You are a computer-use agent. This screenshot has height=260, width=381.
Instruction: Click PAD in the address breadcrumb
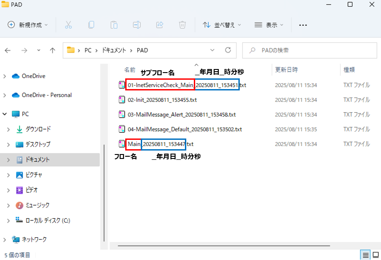pos(143,50)
